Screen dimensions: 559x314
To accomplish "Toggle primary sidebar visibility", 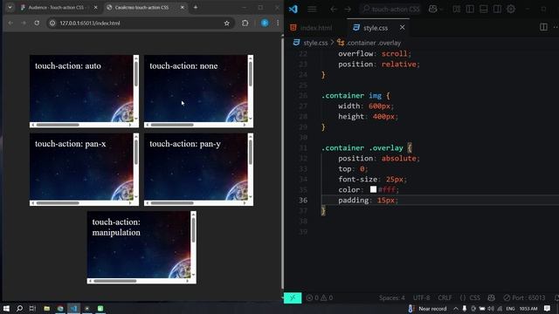I will pos(470,10).
